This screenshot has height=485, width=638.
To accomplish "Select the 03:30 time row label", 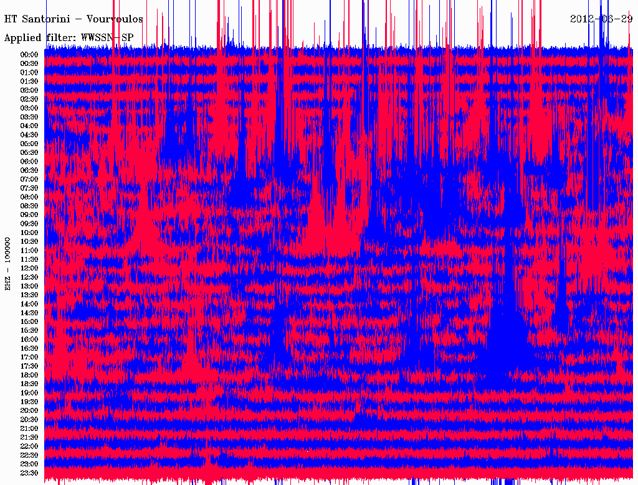I will 29,117.
